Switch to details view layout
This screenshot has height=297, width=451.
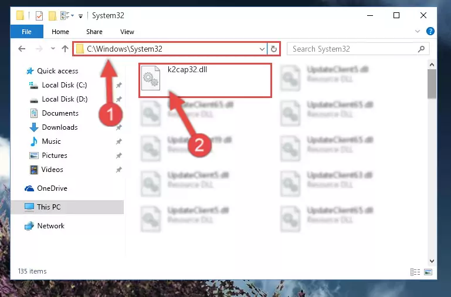[x=415, y=272]
